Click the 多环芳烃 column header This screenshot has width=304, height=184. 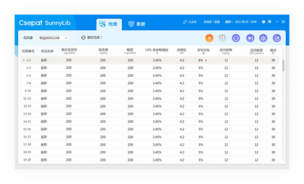pos(203,51)
